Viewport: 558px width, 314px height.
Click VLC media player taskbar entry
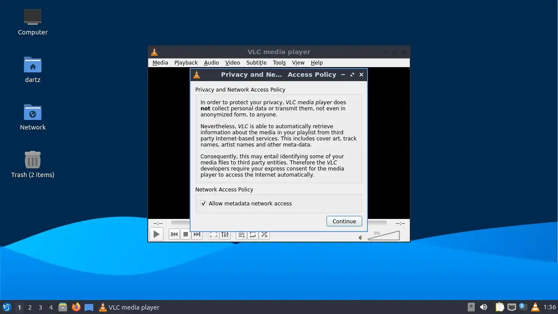[x=129, y=307]
